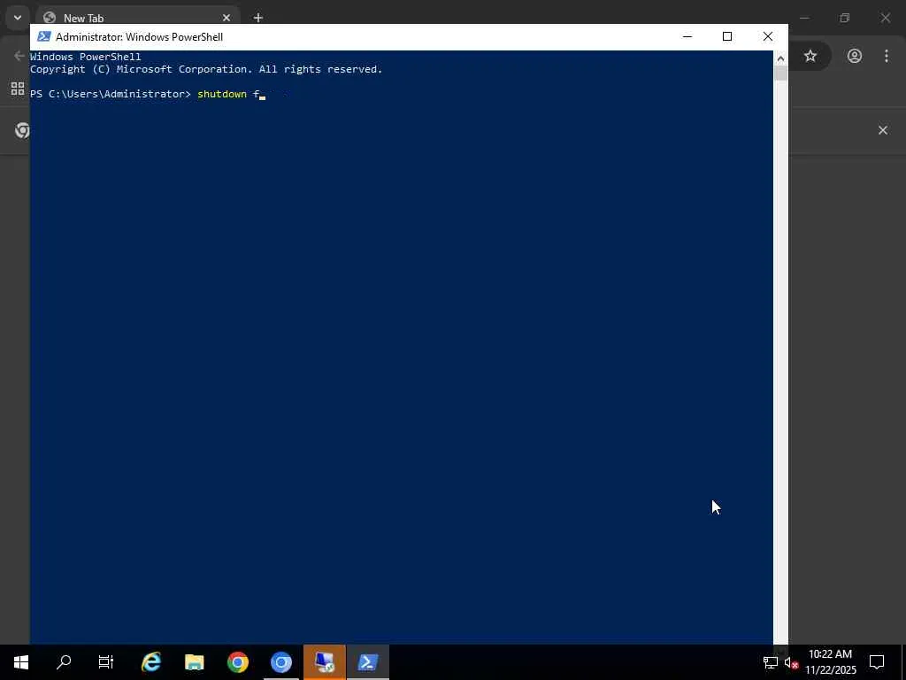Select the PowerShell taskbar button

[x=368, y=662]
